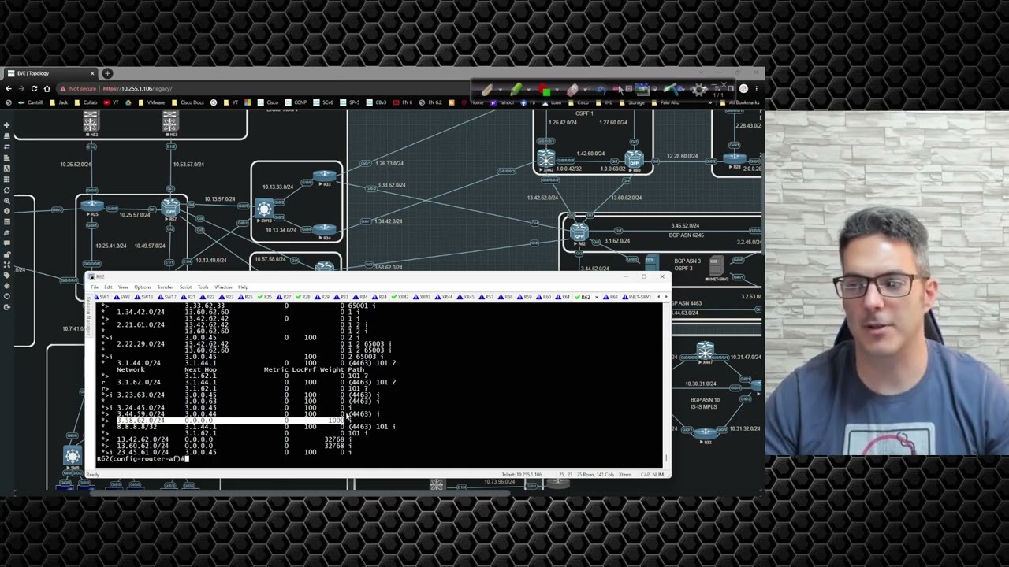
Task: Click the Add object plus icon in EVE sidebar
Action: pos(6,125)
